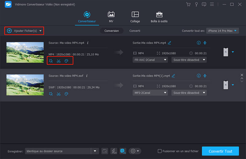Image resolution: width=246 pixels, height=159 pixels.
Task: Click the magic wand edit icon for Ma video MP4.mp4
Action: [51, 61]
